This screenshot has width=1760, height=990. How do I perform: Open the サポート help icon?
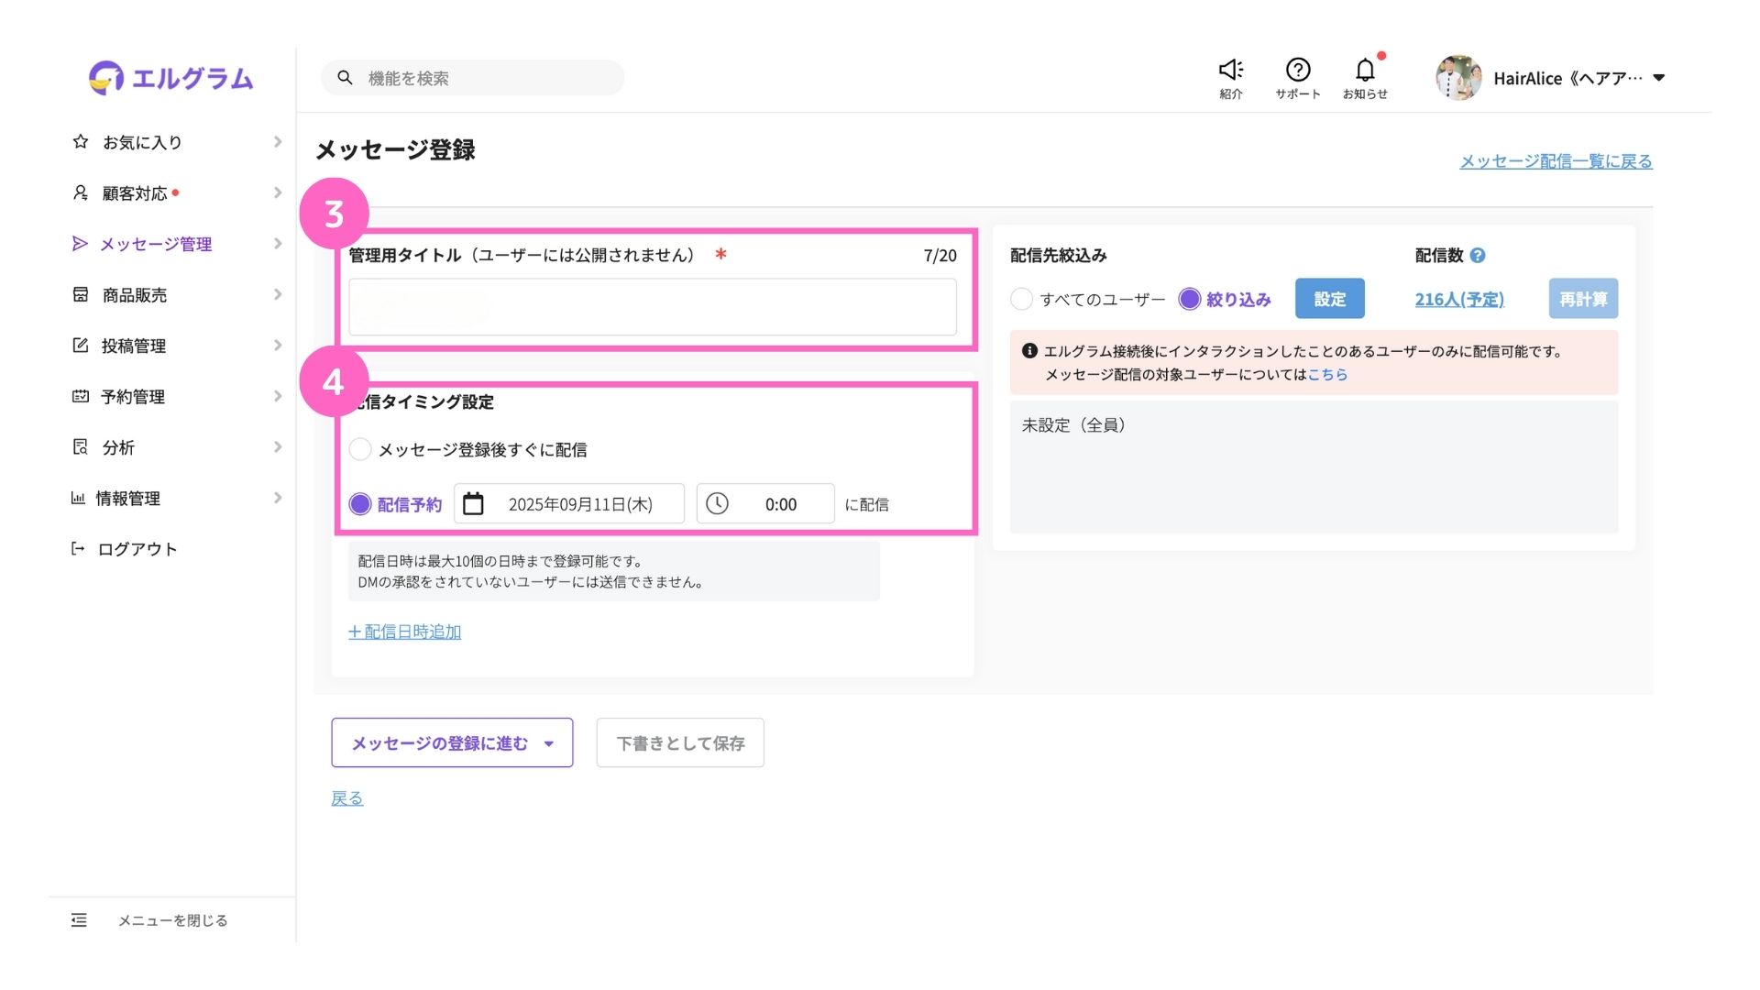pyautogui.click(x=1297, y=70)
